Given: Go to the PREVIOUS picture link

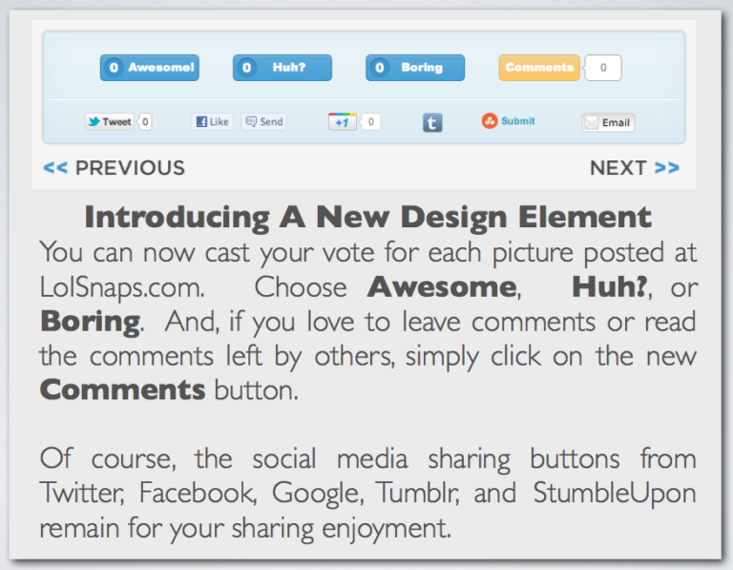Looking at the screenshot, I should (x=114, y=168).
